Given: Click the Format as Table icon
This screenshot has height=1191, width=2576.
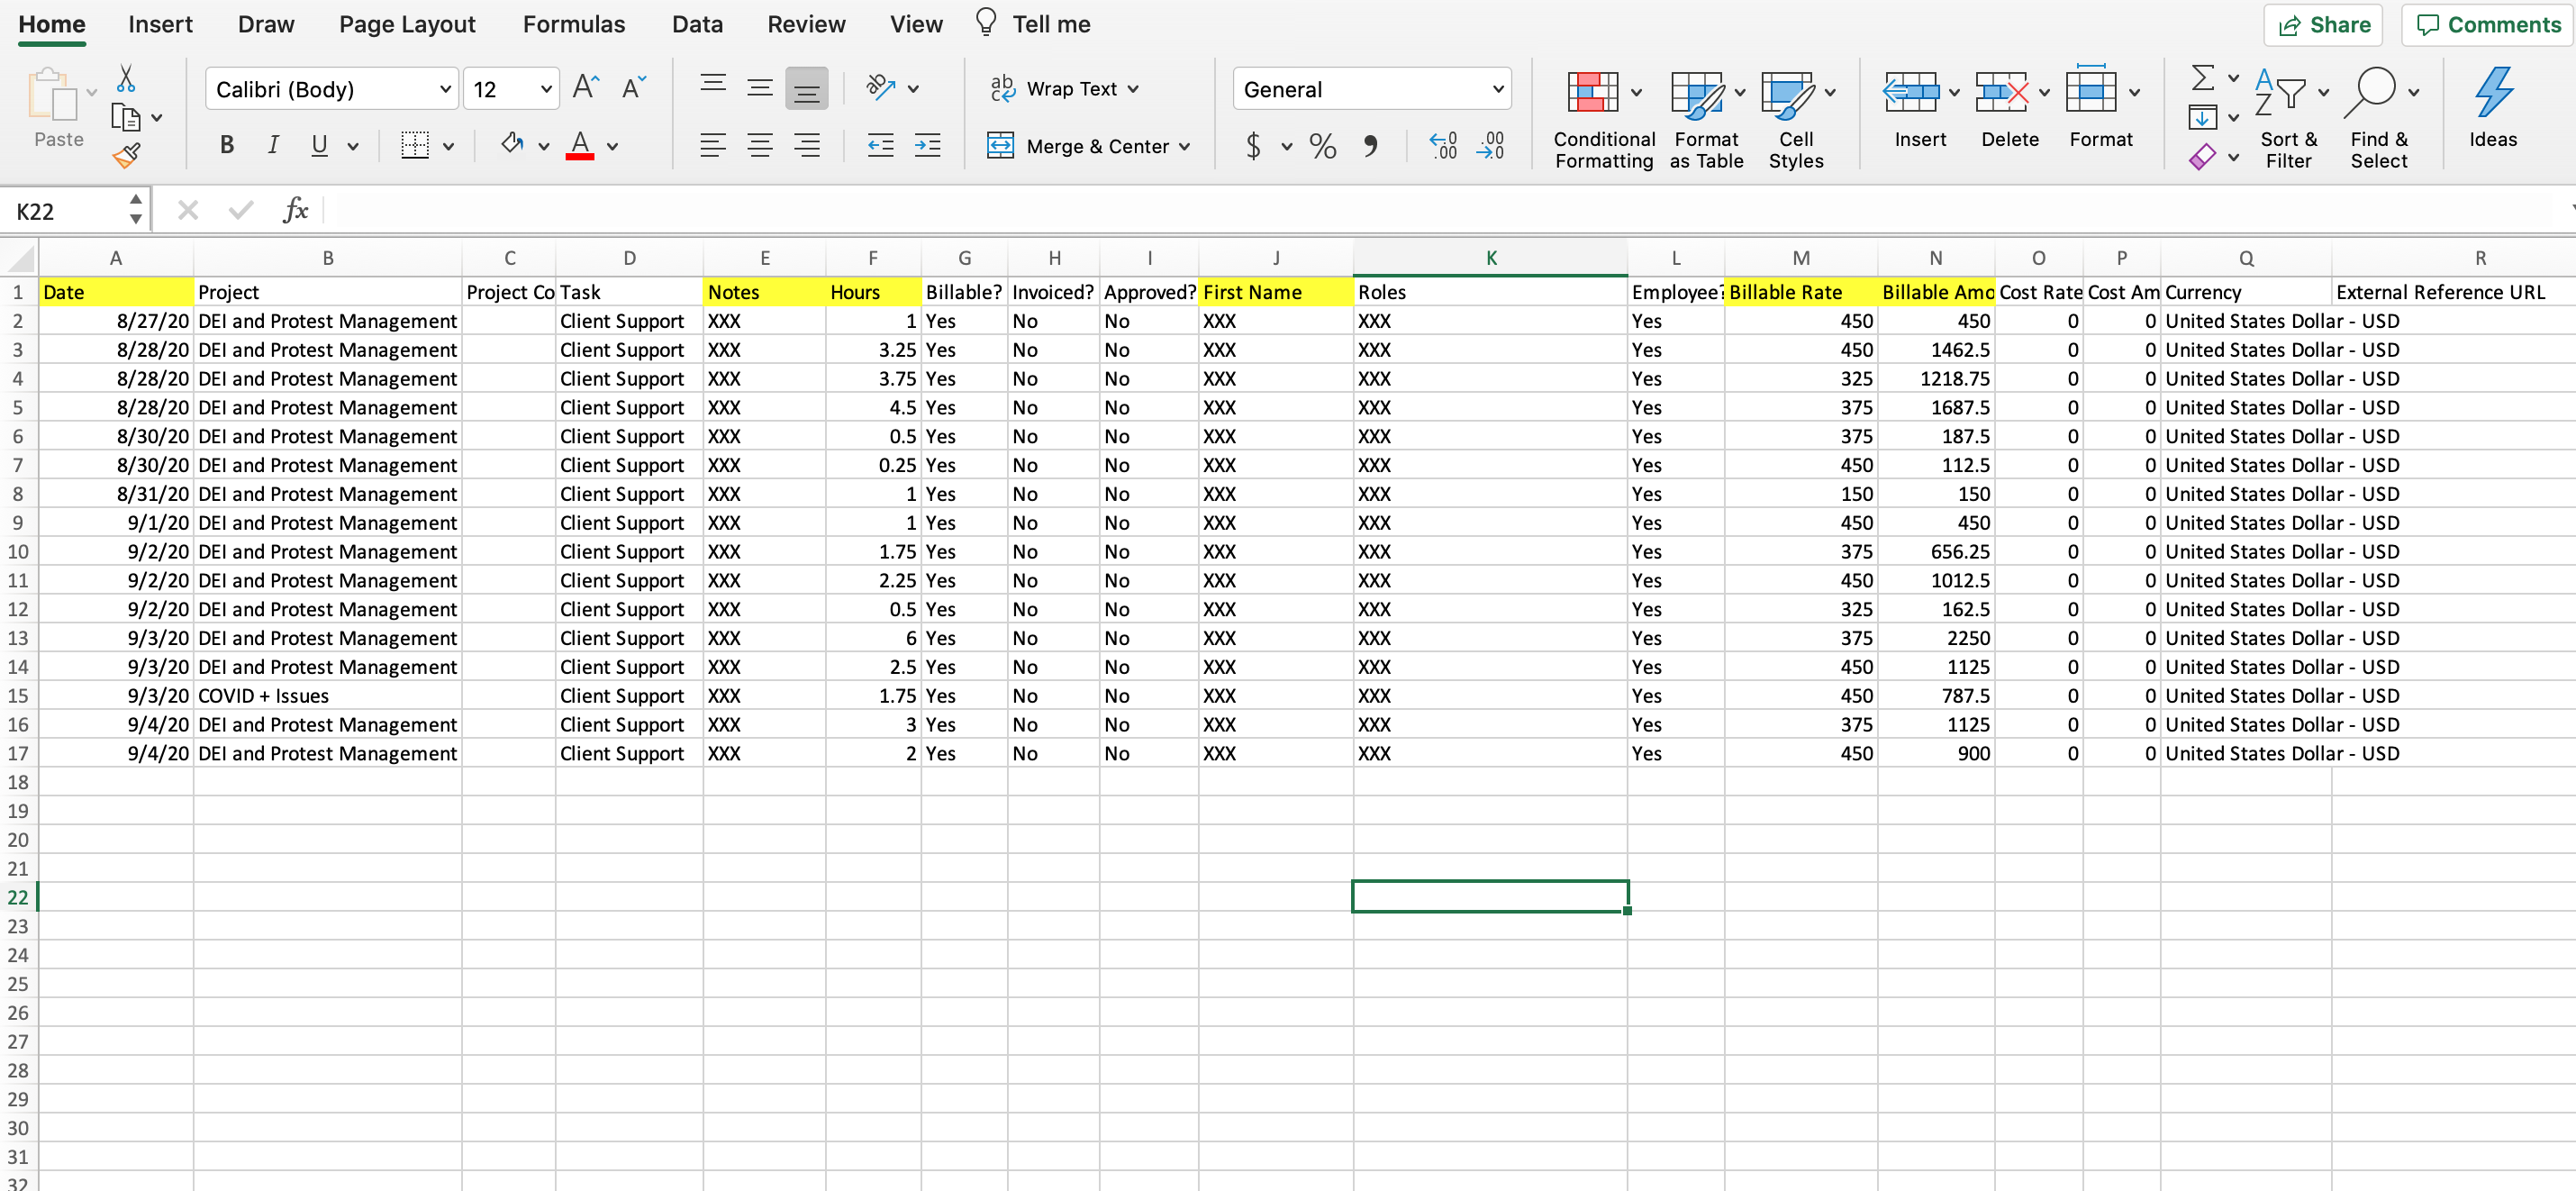Looking at the screenshot, I should point(1697,93).
